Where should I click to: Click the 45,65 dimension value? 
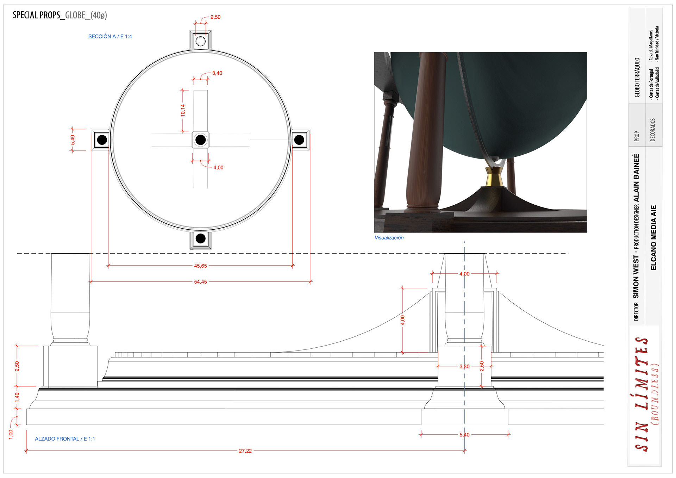click(200, 266)
